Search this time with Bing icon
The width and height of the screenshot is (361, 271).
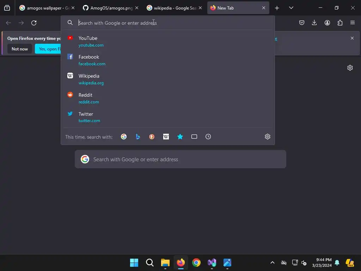[138, 137]
